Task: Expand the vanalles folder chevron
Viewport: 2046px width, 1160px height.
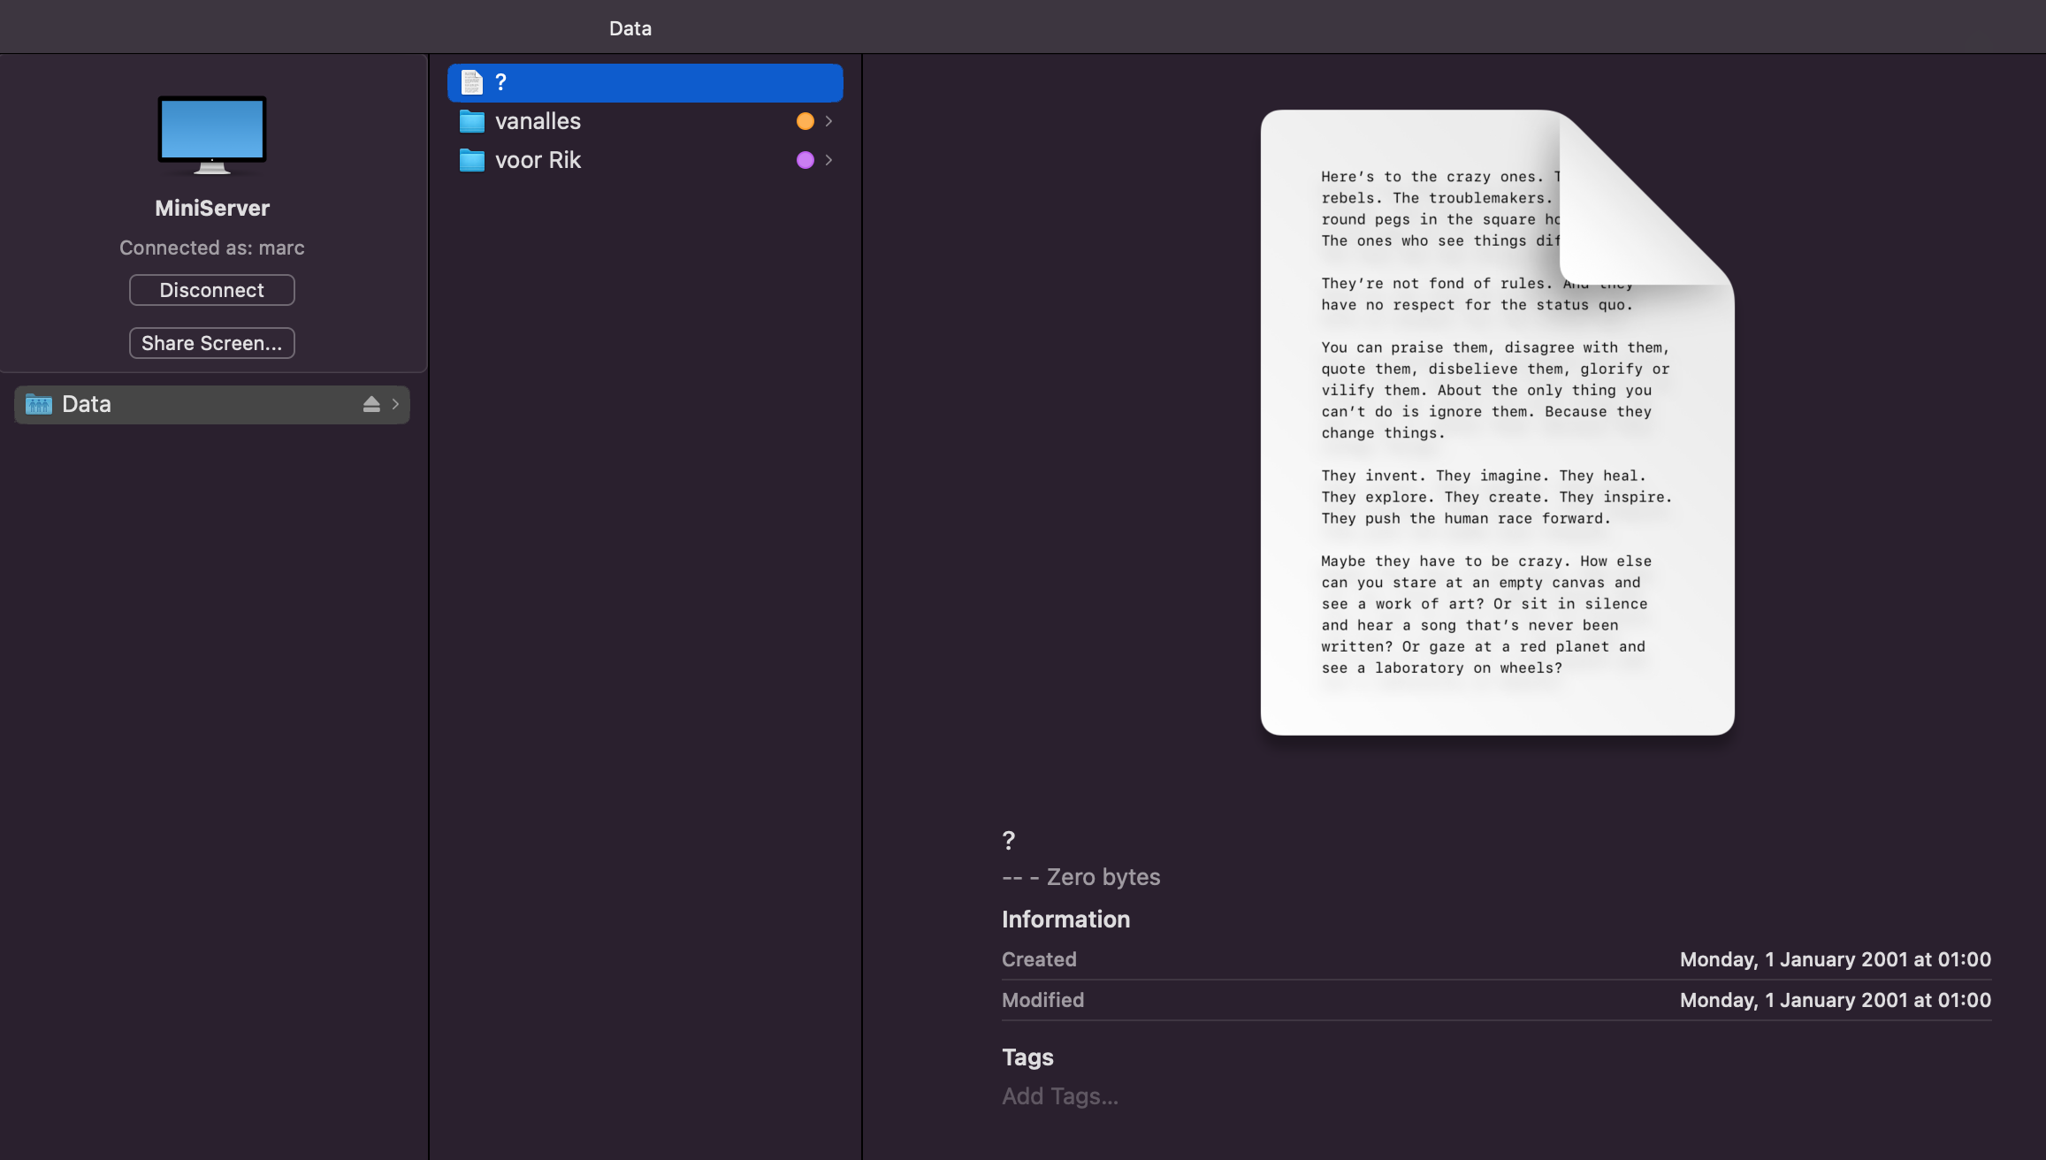Action: (x=828, y=121)
